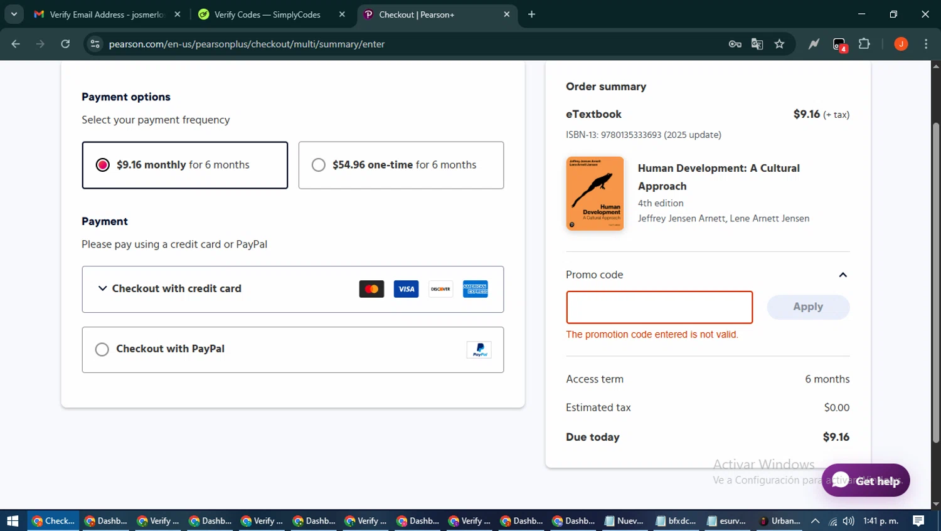Switch to the Verify Email Address Gmail tab
941x531 pixels.
(106, 14)
